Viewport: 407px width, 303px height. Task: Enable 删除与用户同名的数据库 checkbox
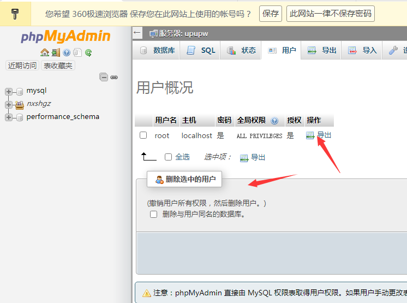154,215
